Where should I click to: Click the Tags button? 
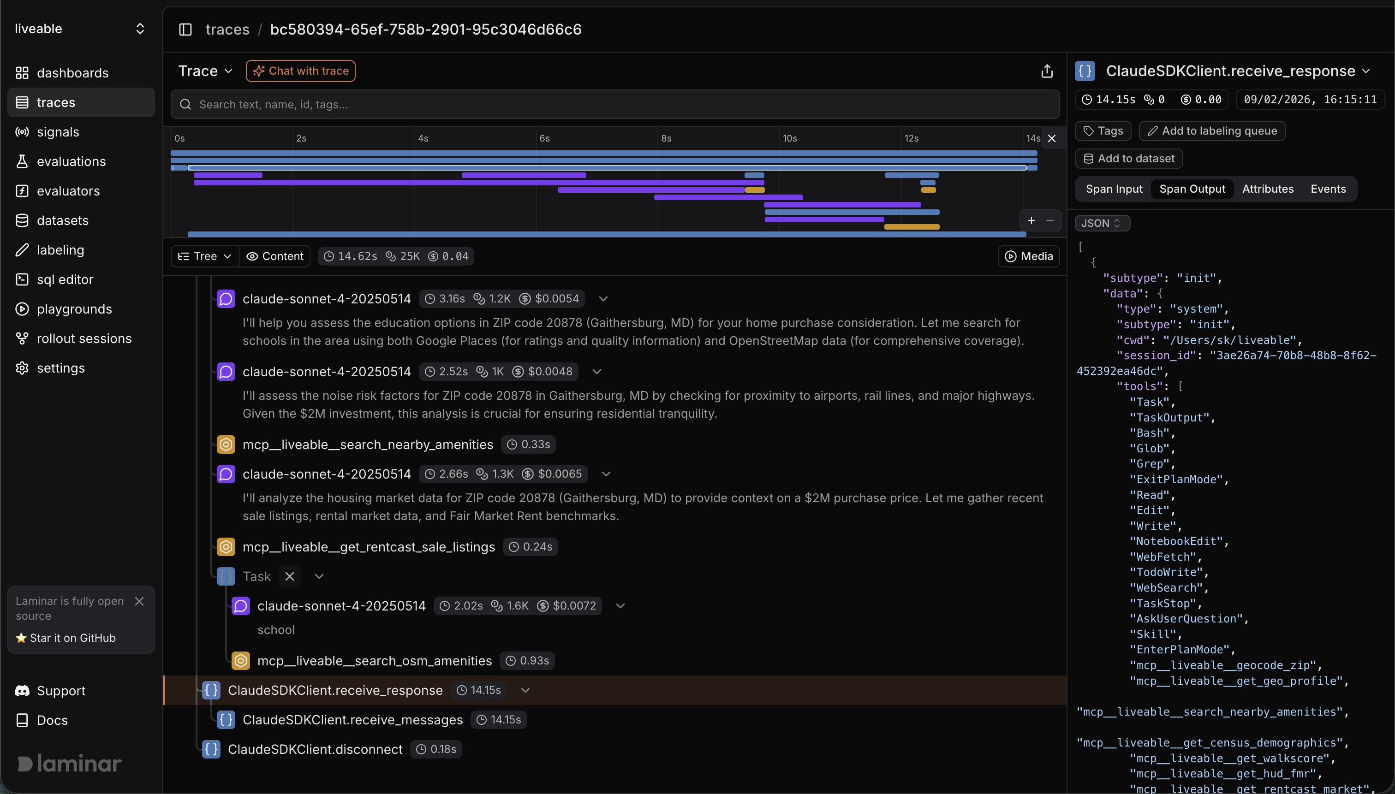(x=1103, y=131)
